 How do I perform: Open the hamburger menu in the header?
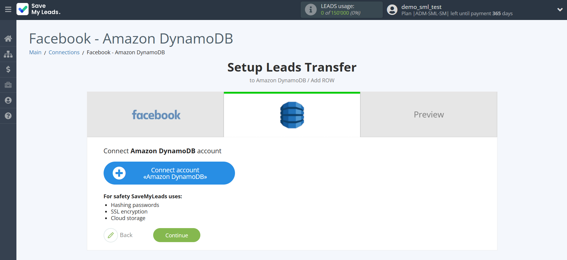point(8,10)
